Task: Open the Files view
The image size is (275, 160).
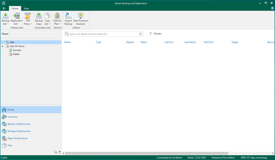Action: tap(31, 145)
